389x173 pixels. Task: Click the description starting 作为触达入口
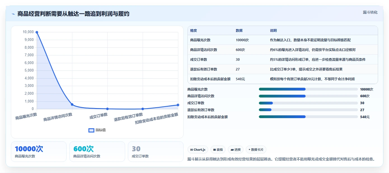[x=310, y=40]
